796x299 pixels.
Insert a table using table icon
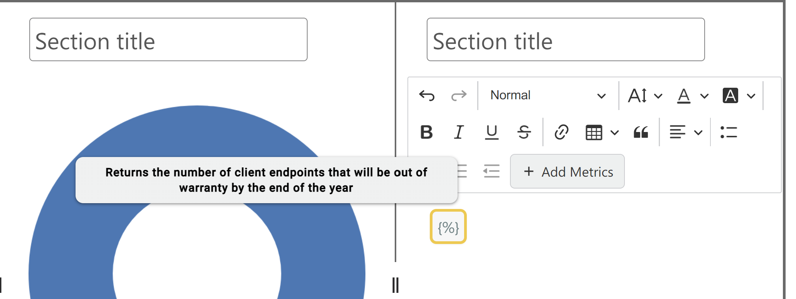point(594,133)
